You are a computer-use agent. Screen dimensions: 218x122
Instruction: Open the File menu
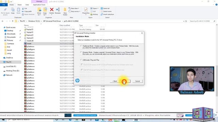tap(4, 5)
